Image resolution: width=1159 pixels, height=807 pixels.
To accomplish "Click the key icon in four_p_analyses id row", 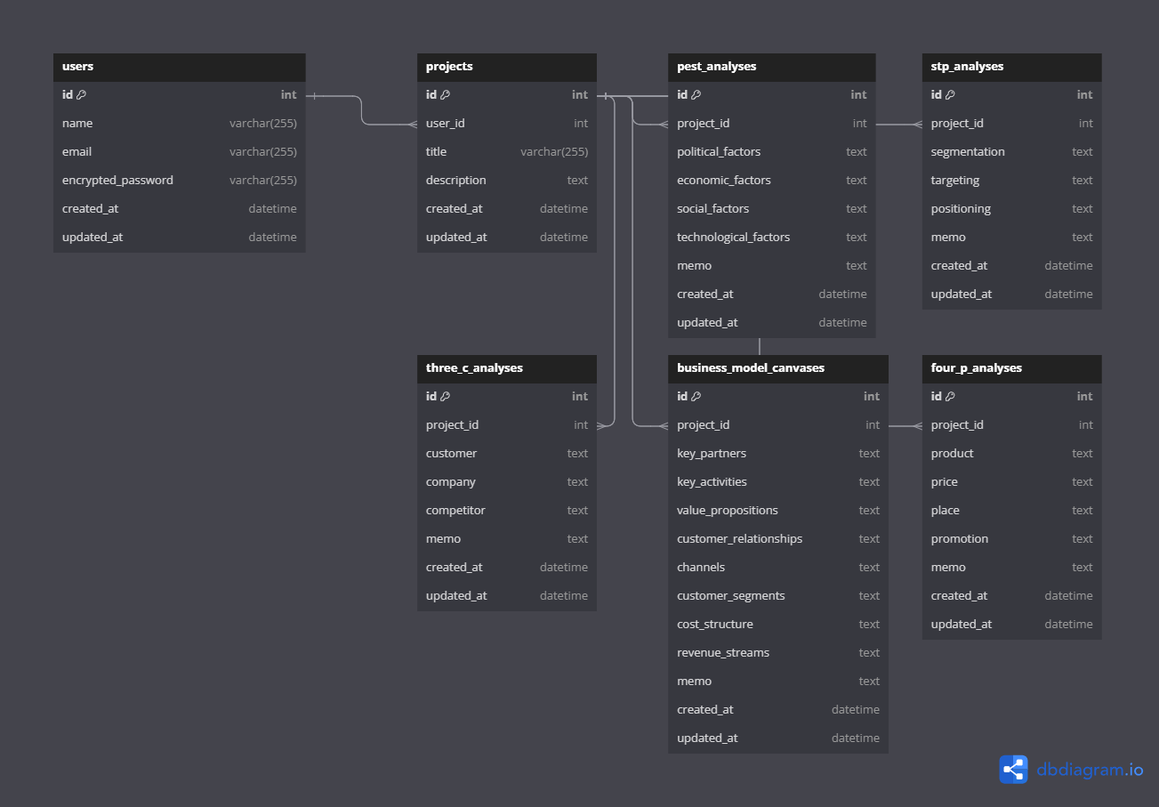I will (x=950, y=396).
